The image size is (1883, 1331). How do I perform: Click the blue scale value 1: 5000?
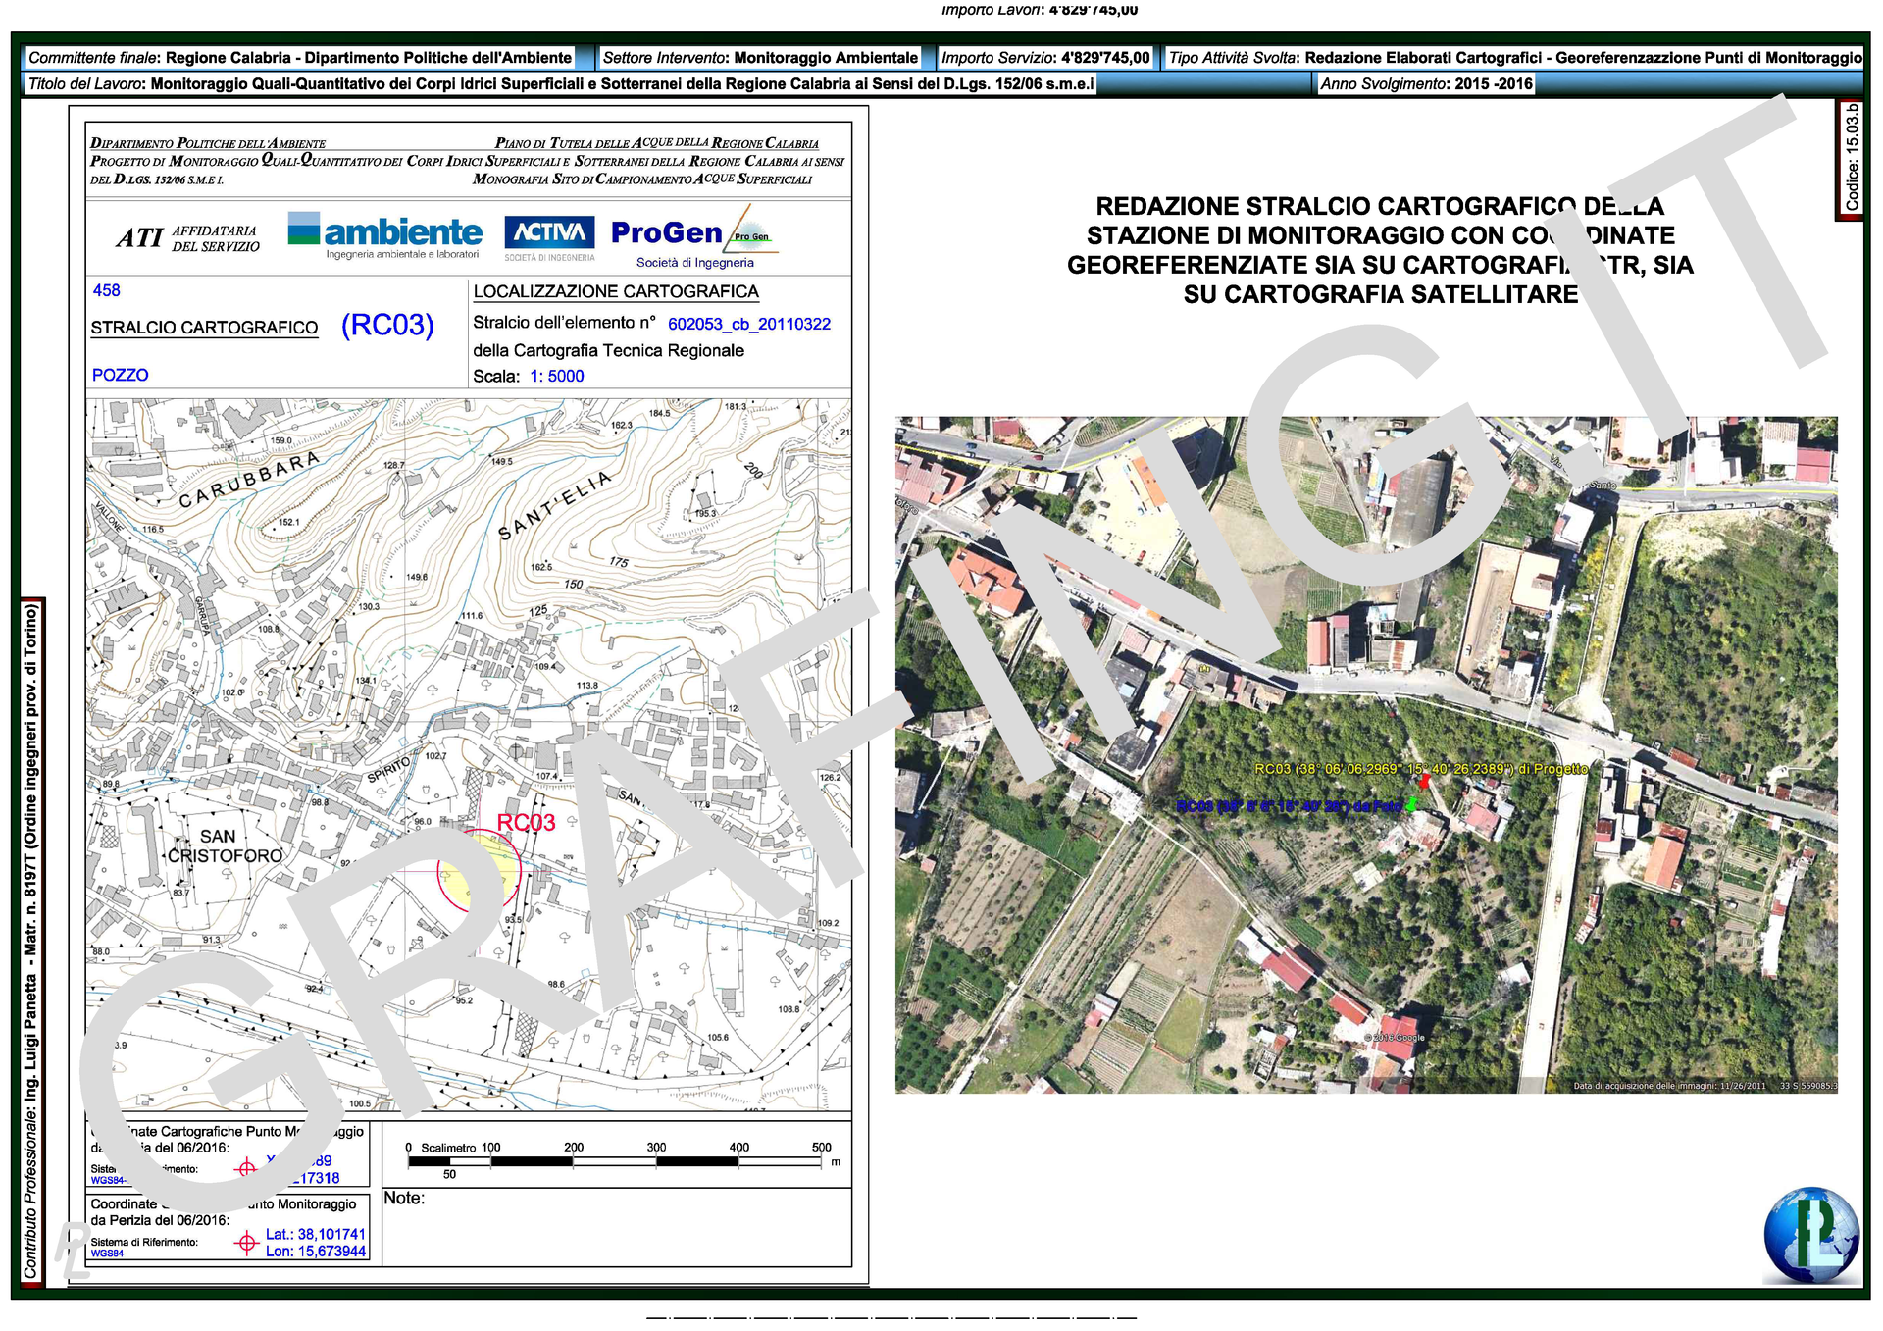tap(556, 376)
